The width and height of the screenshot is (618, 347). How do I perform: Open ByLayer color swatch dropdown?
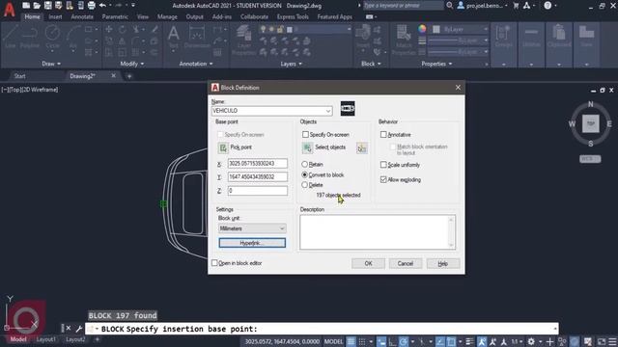[462, 29]
